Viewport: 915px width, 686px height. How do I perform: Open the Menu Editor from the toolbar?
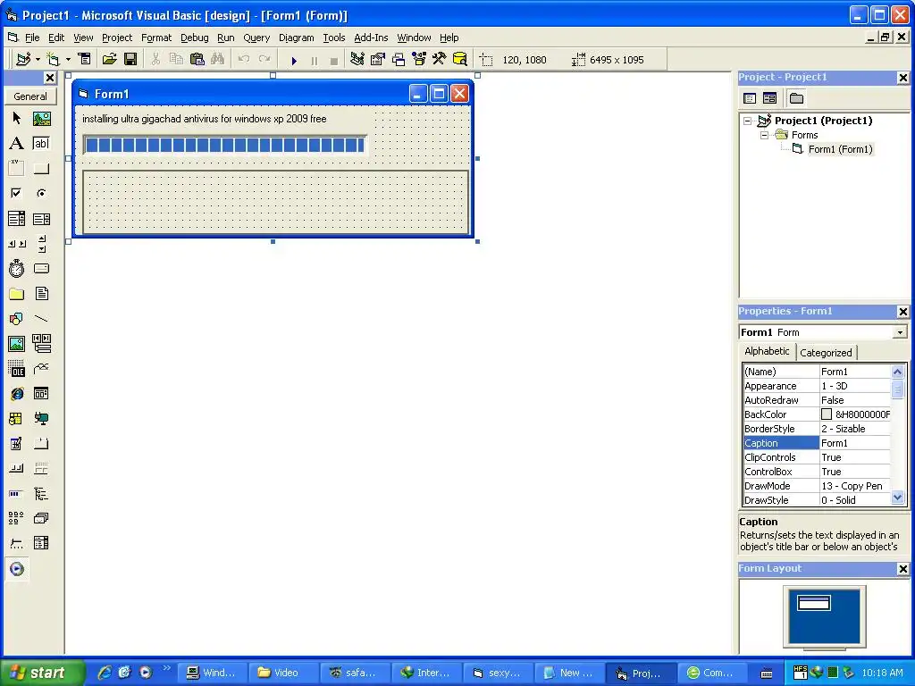[x=85, y=59]
